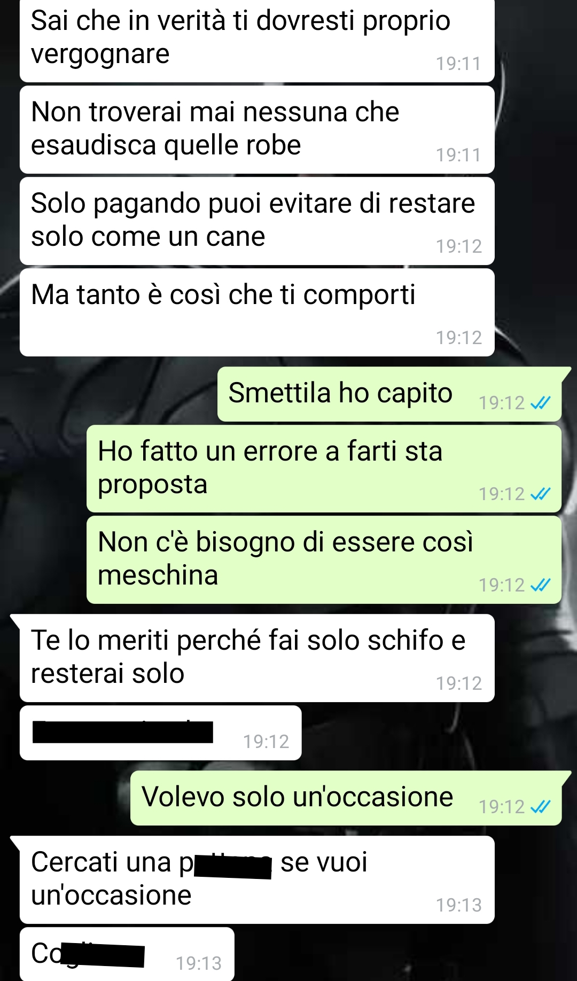Tap the fully redacted 19:12 message bubble

point(161,733)
